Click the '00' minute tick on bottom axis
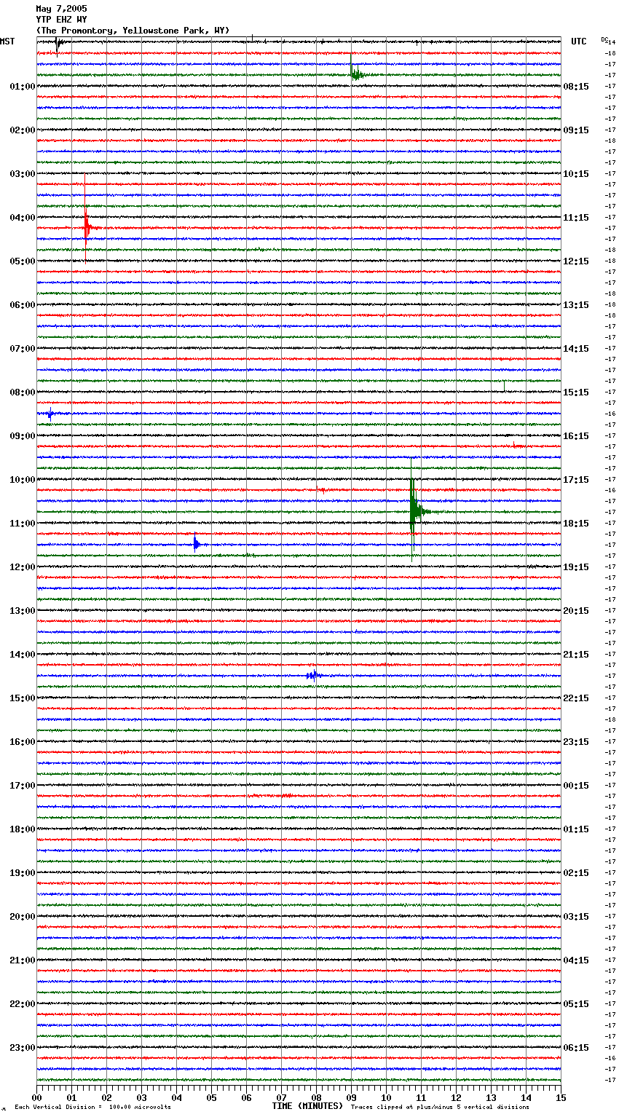 click(36, 1097)
